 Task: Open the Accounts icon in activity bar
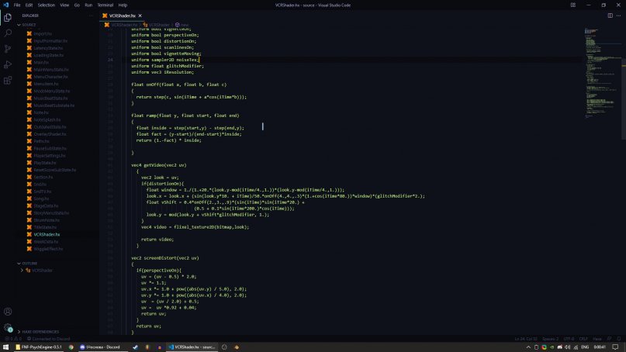click(9, 312)
